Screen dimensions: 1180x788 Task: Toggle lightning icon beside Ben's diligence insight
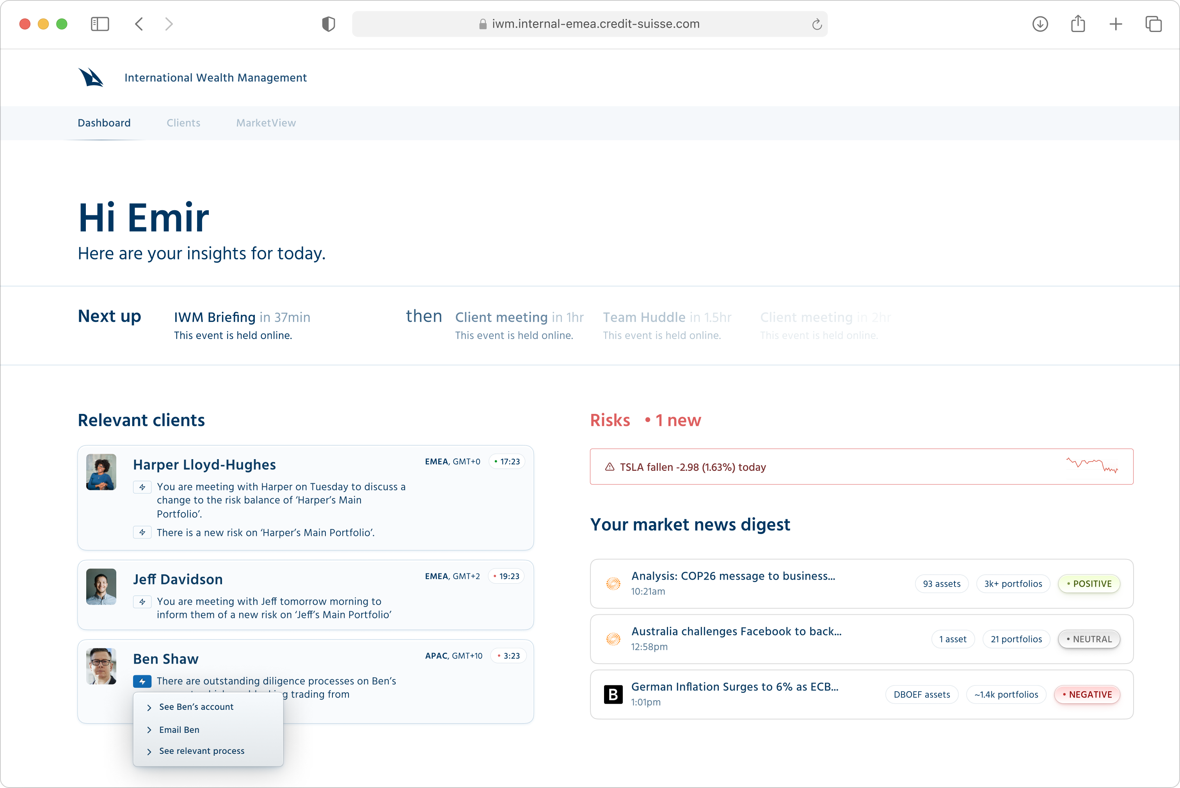142,681
